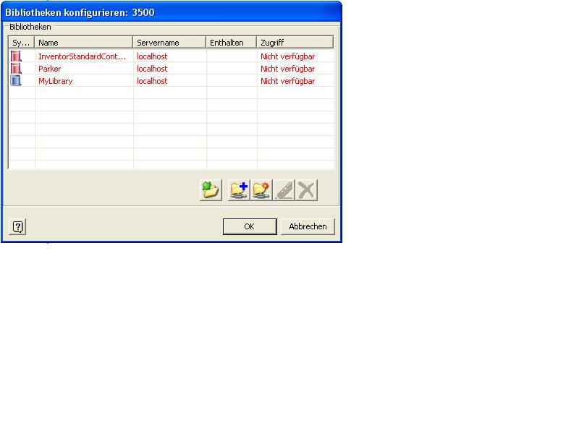This screenshot has width=579, height=434.
Task: Sort by the Sy… column header
Action: pos(21,43)
